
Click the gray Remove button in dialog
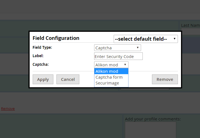click(165, 79)
